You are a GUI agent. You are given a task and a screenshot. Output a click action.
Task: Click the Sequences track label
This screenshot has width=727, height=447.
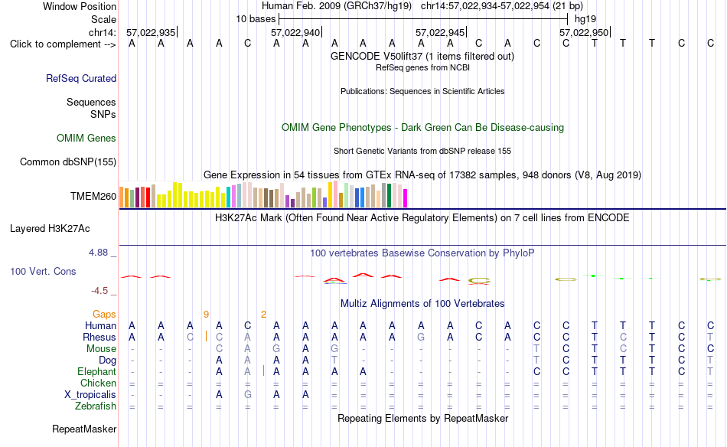[91, 102]
